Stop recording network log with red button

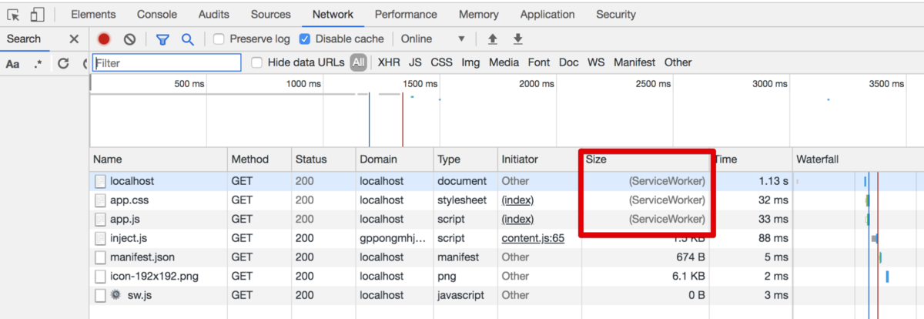pyautogui.click(x=104, y=39)
